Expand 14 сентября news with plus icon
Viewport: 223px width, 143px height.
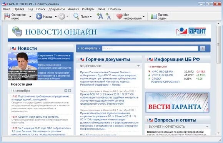[70, 90]
